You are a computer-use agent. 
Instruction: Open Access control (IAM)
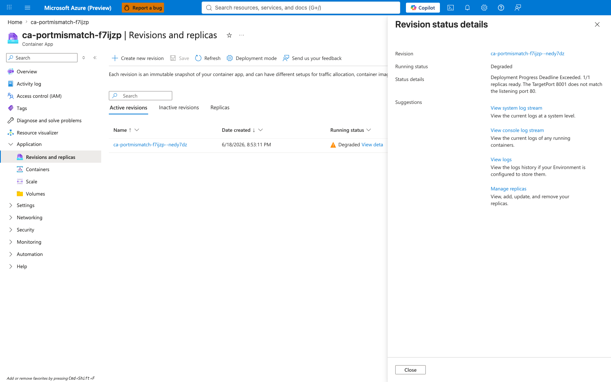pyautogui.click(x=39, y=96)
